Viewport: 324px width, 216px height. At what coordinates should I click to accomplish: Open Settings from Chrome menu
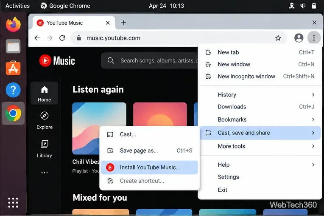click(x=260, y=177)
